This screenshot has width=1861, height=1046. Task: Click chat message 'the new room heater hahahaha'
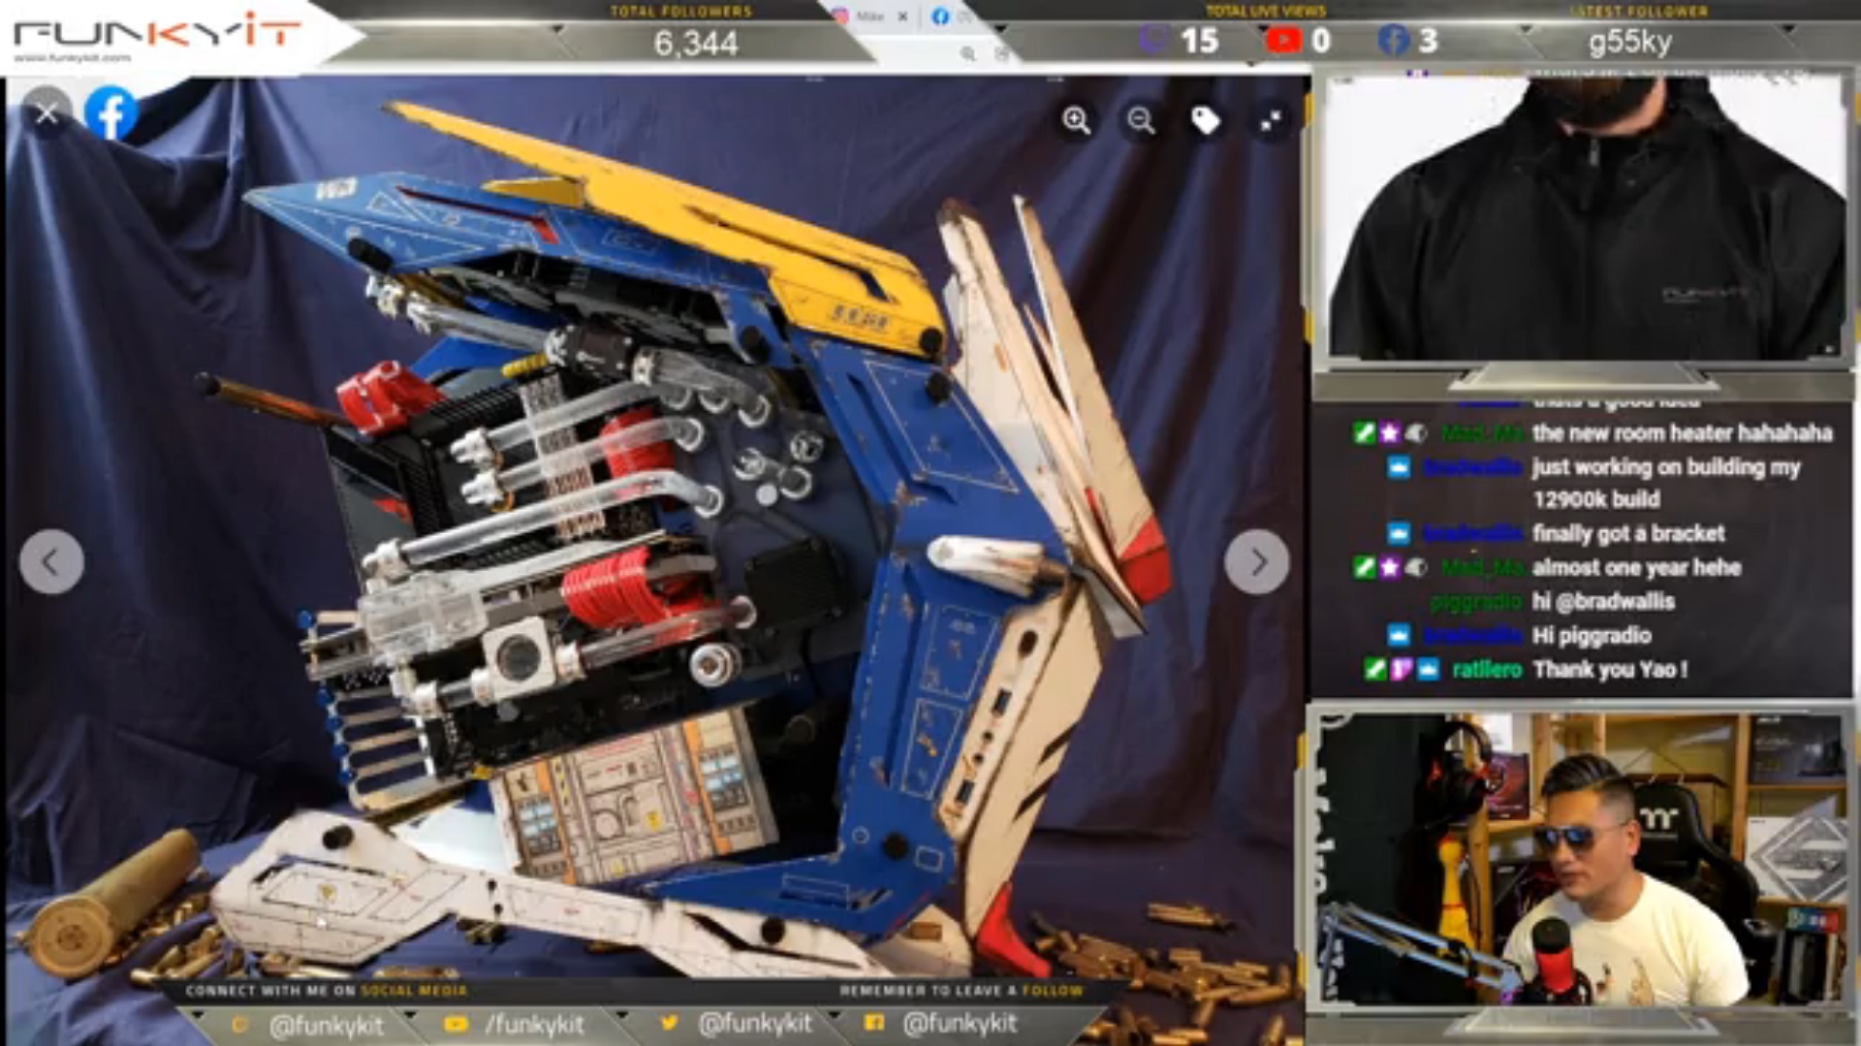pos(1682,432)
